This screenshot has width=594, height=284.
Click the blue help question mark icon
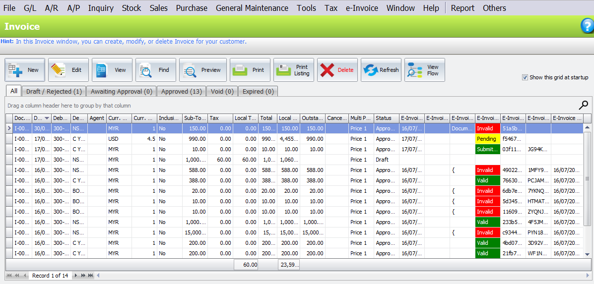(x=587, y=27)
